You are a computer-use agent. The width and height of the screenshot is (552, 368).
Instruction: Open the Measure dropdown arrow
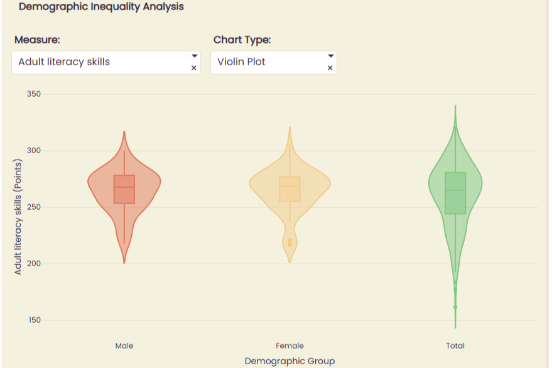click(x=194, y=56)
